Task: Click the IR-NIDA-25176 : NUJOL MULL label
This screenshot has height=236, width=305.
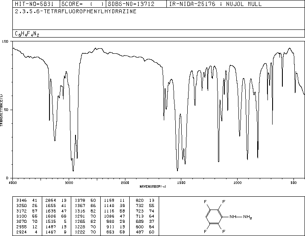Action: click(215, 4)
